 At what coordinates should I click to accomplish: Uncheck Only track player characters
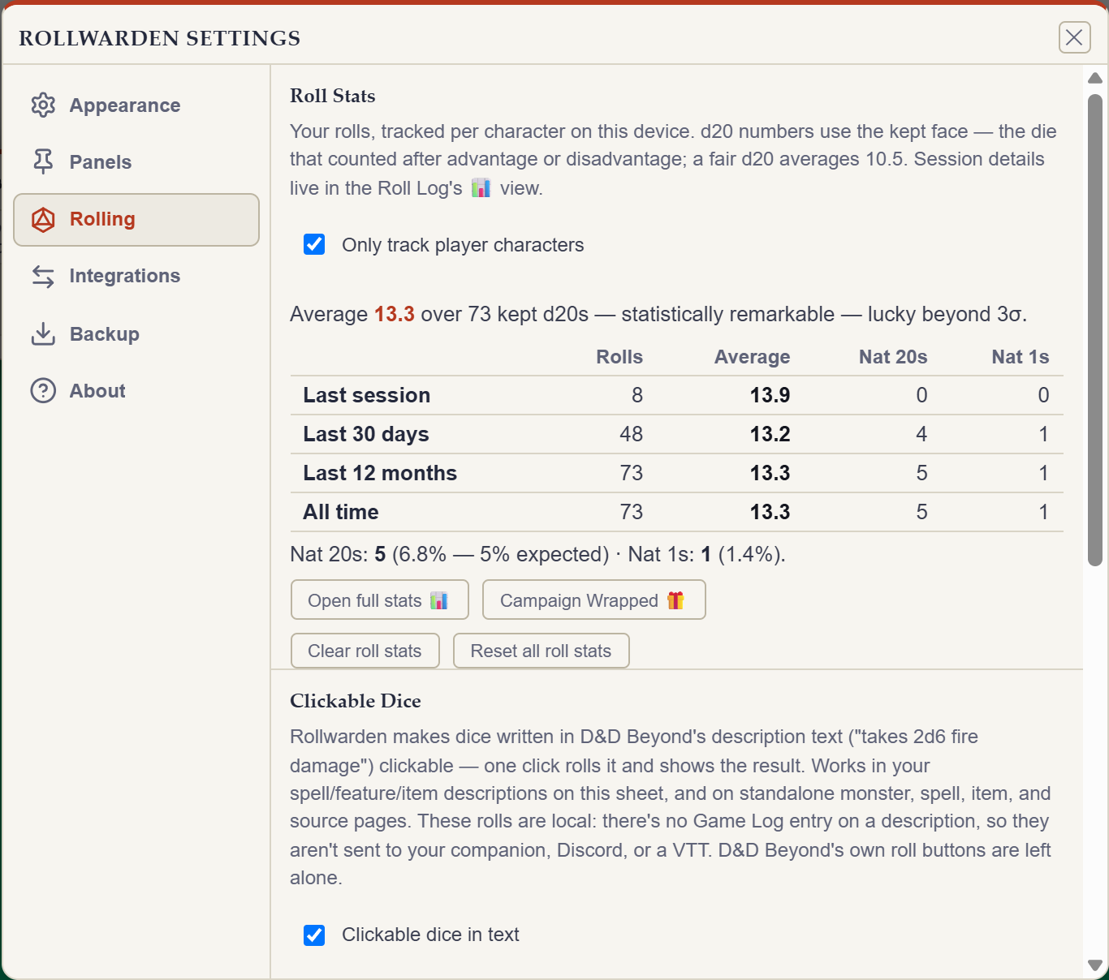pyautogui.click(x=314, y=244)
